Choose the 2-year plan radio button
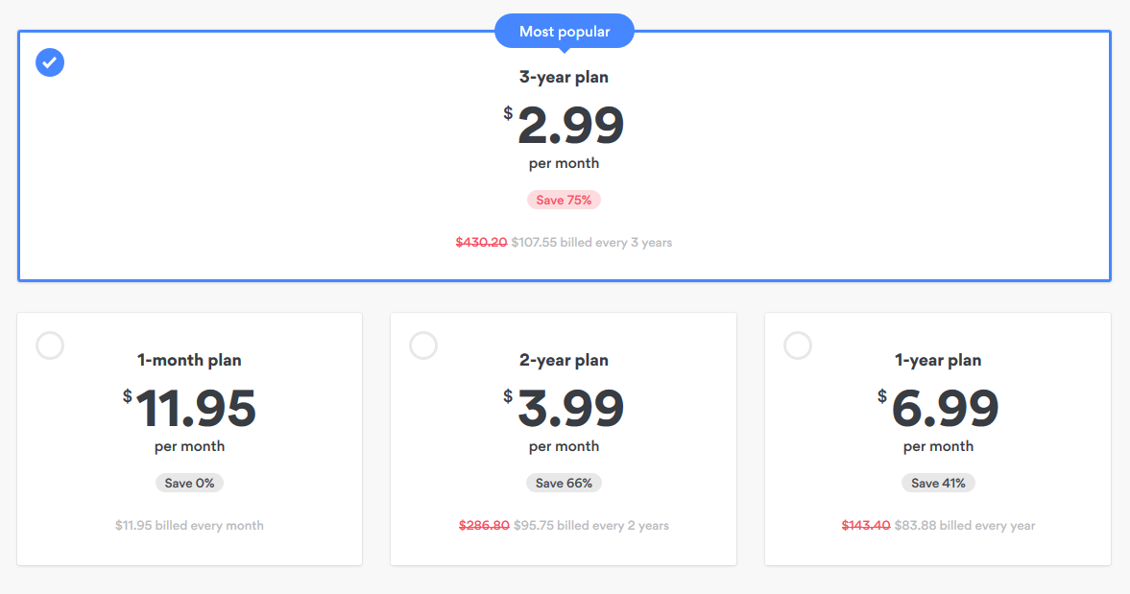 point(423,345)
